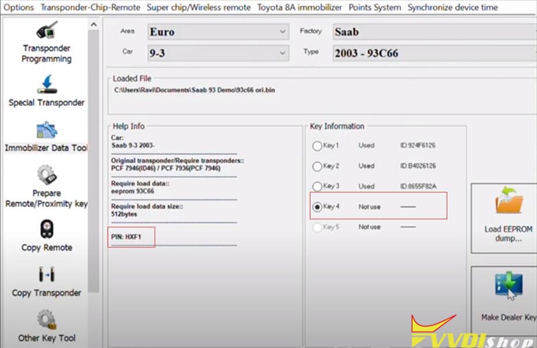Open the Options menu
537x348 pixels.
pyautogui.click(x=19, y=7)
